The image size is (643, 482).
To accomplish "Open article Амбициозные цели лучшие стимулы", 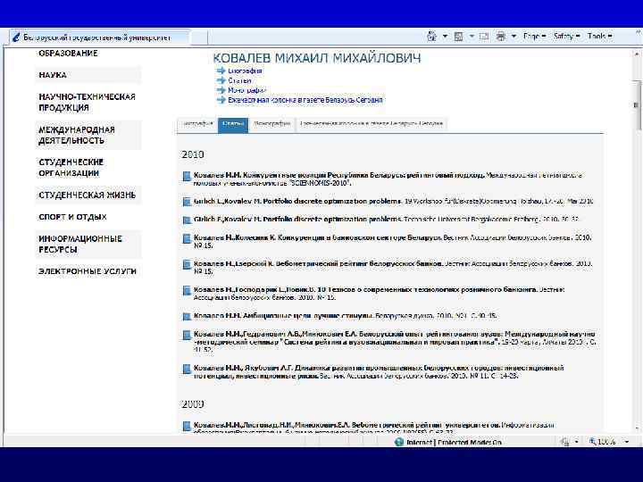I will click(284, 316).
